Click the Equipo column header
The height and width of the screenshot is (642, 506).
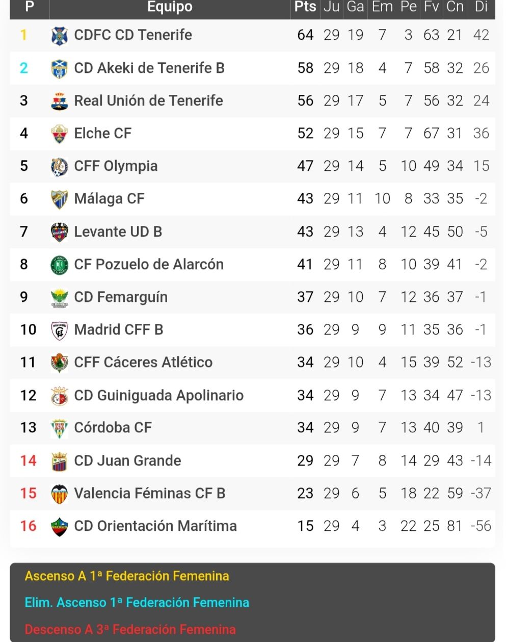[170, 7]
